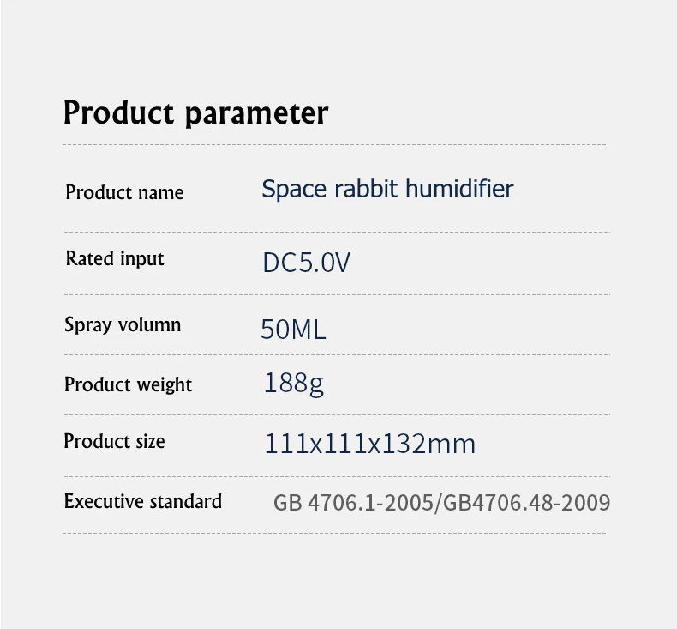Click the 50ML value
Viewport: 677px width, 629px height.
[293, 330]
